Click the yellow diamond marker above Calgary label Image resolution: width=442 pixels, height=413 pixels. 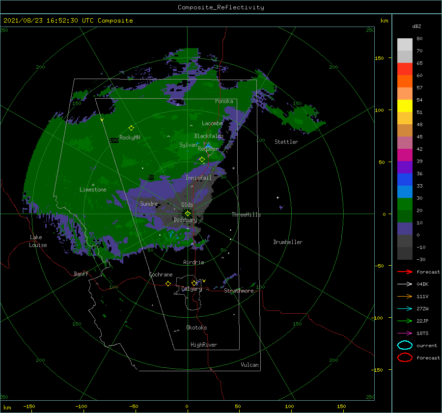pyautogui.click(x=194, y=283)
